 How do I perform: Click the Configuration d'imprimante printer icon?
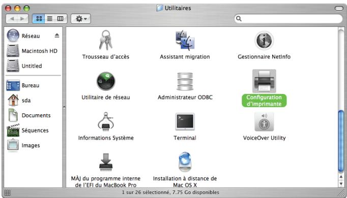[264, 81]
